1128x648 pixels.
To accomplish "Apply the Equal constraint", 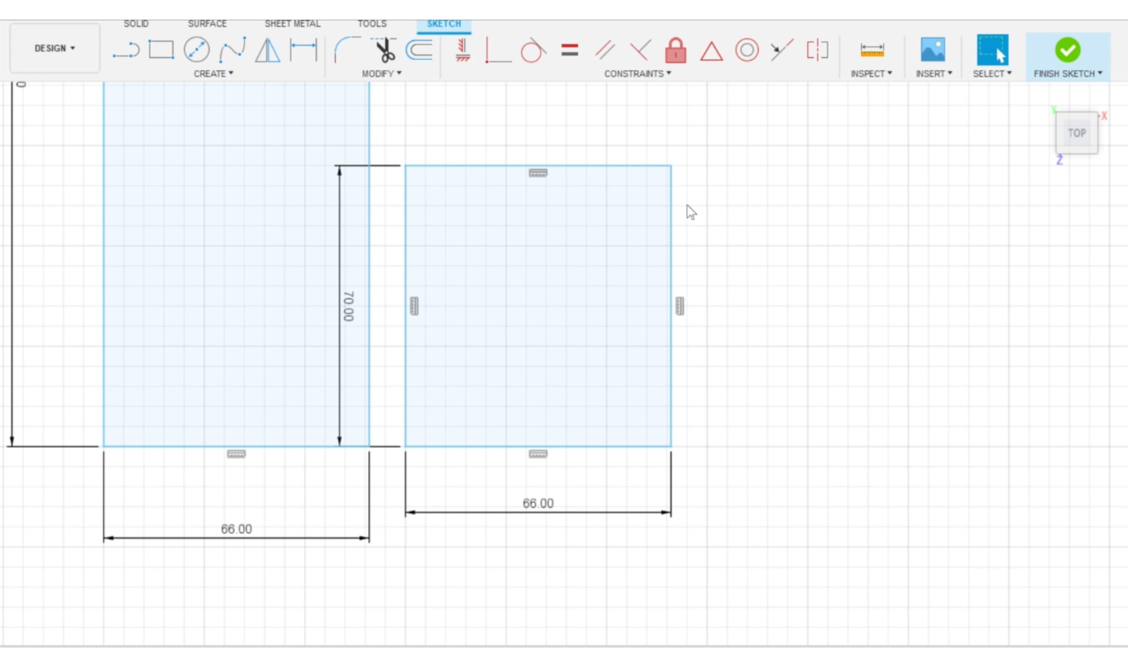I will click(569, 50).
